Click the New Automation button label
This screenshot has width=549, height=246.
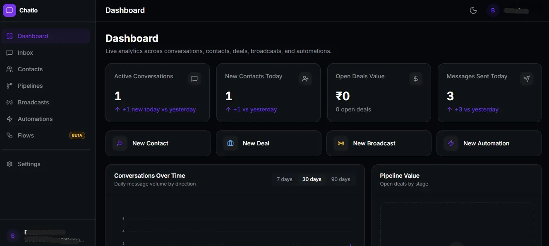click(x=487, y=143)
